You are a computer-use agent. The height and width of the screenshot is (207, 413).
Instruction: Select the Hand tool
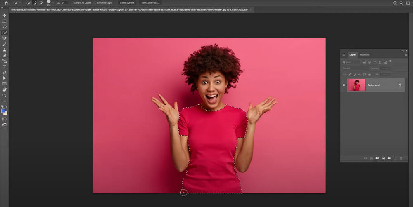(x=5, y=90)
